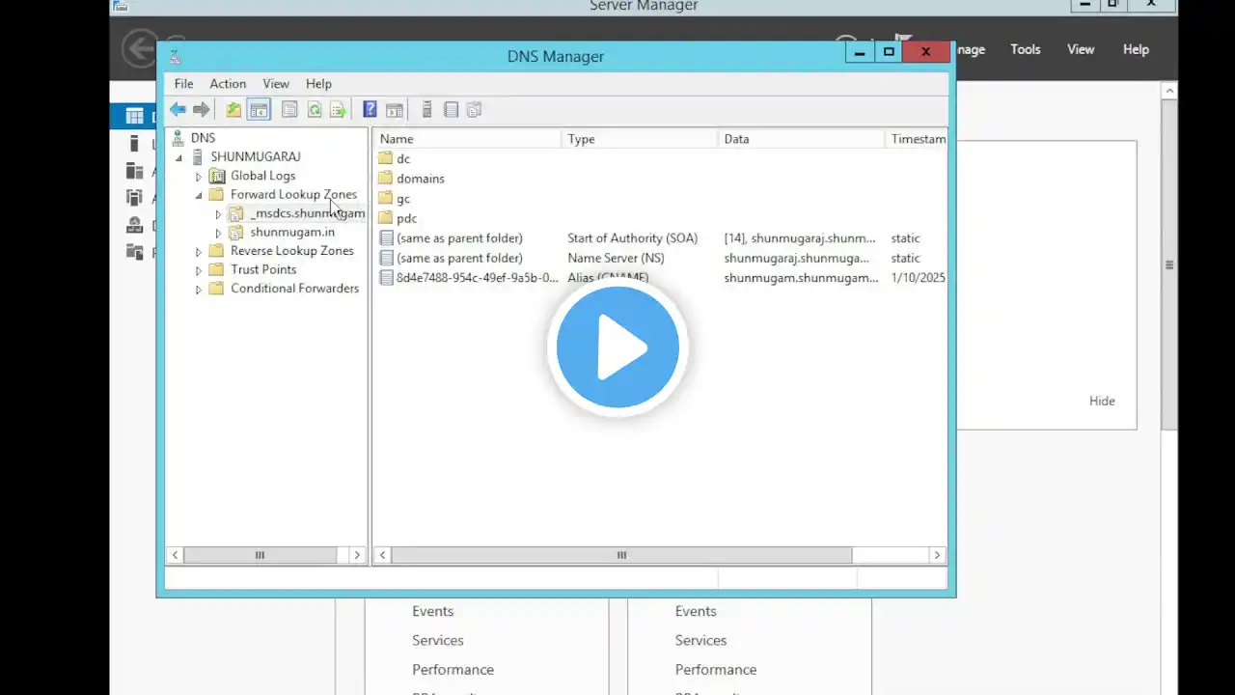The height and width of the screenshot is (695, 1235).
Task: Open the Help menu in Server Manager
Action: (x=1136, y=49)
